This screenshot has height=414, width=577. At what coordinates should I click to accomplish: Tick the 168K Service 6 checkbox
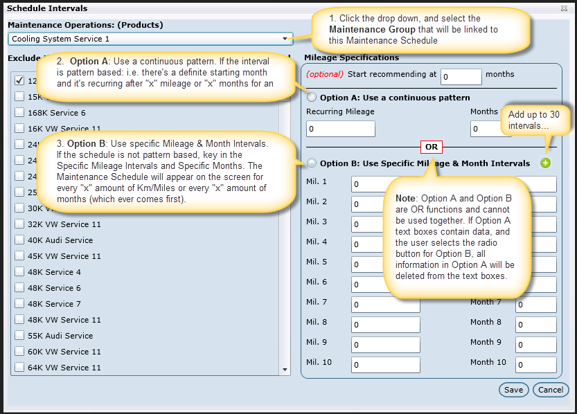click(x=19, y=113)
